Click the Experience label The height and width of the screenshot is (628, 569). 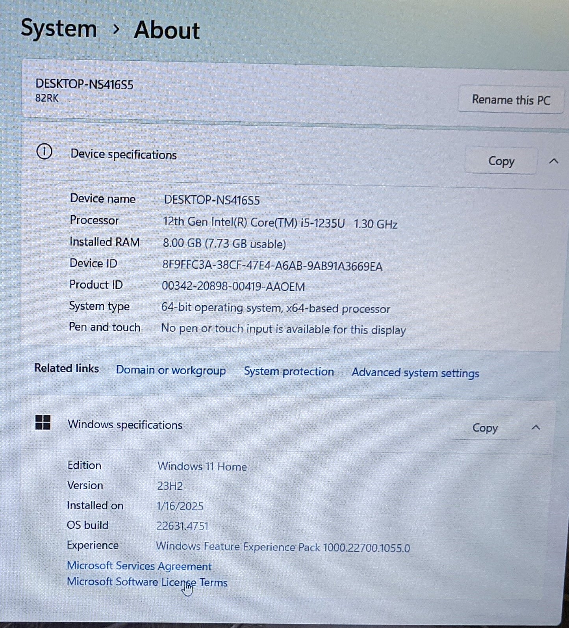(93, 545)
